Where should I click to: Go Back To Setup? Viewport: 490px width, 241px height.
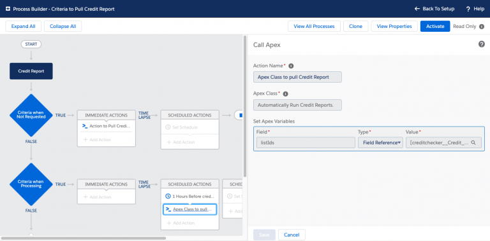434,9
